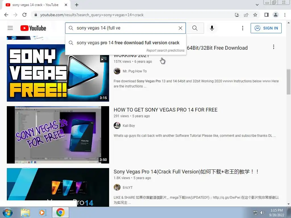Click Kali Boy channel avatar

tap(117, 125)
